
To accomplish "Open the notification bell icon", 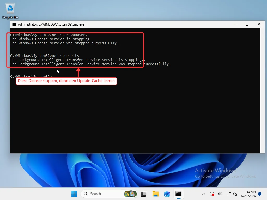I will pos(260,194).
